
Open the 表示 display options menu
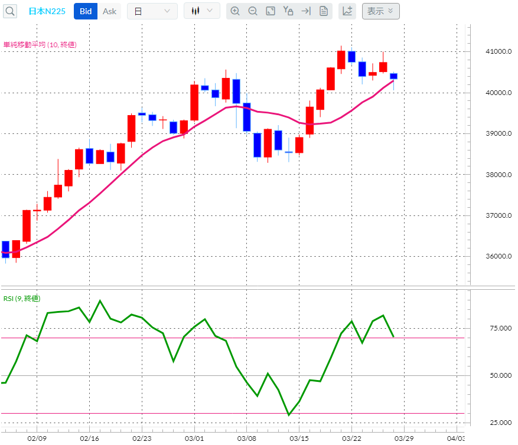click(x=380, y=11)
